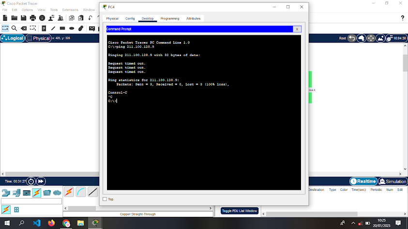Open a file with the folder icon
Viewport: 408px width, 229px height.
15,18
